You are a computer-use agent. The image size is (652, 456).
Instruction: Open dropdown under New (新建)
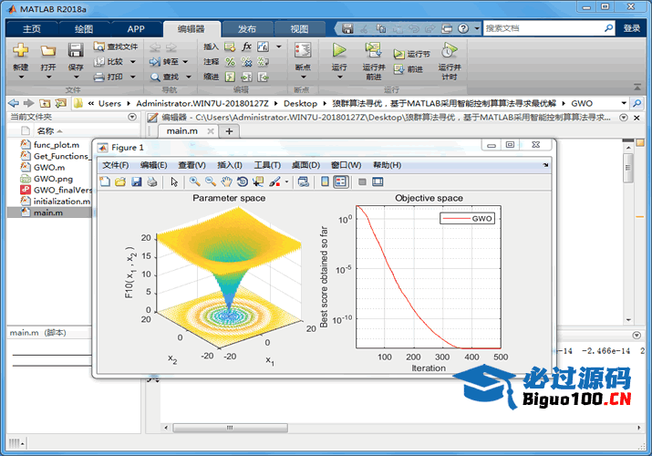coord(21,78)
